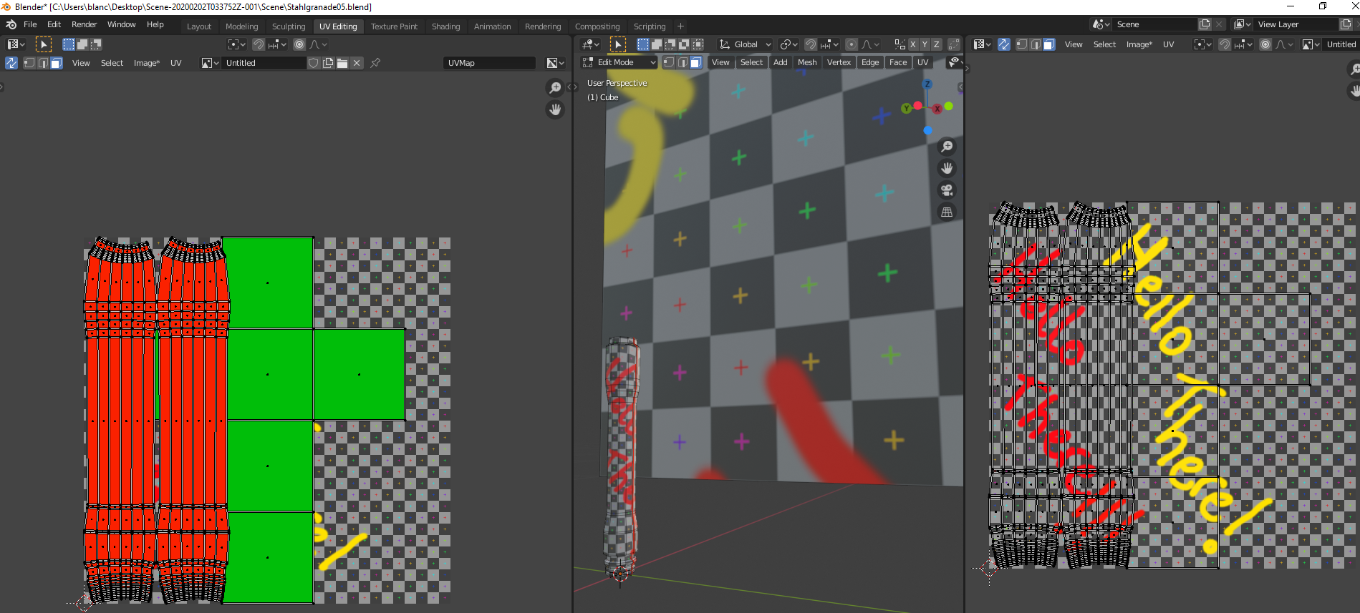The image size is (1360, 613).
Task: Open Face menu in 3D viewport
Action: tap(898, 62)
